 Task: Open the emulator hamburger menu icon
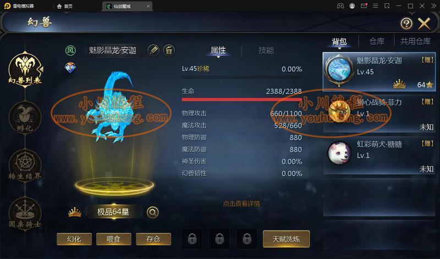point(375,6)
